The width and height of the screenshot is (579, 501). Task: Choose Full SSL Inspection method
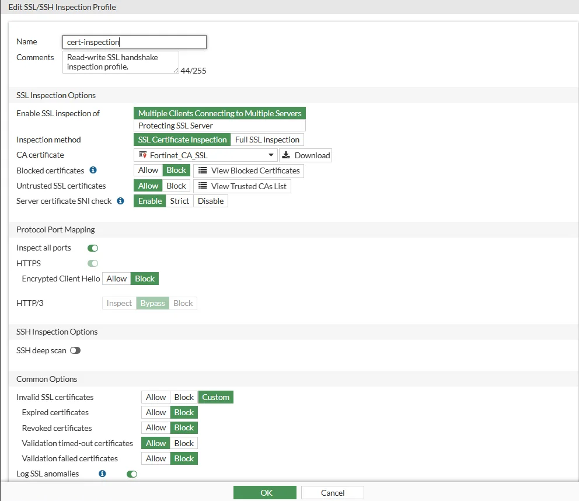coord(267,140)
